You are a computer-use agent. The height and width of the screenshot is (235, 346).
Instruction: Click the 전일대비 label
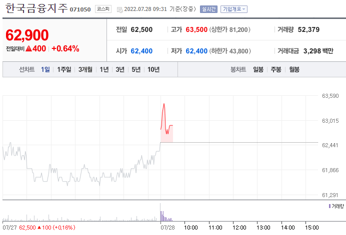pos(15,49)
